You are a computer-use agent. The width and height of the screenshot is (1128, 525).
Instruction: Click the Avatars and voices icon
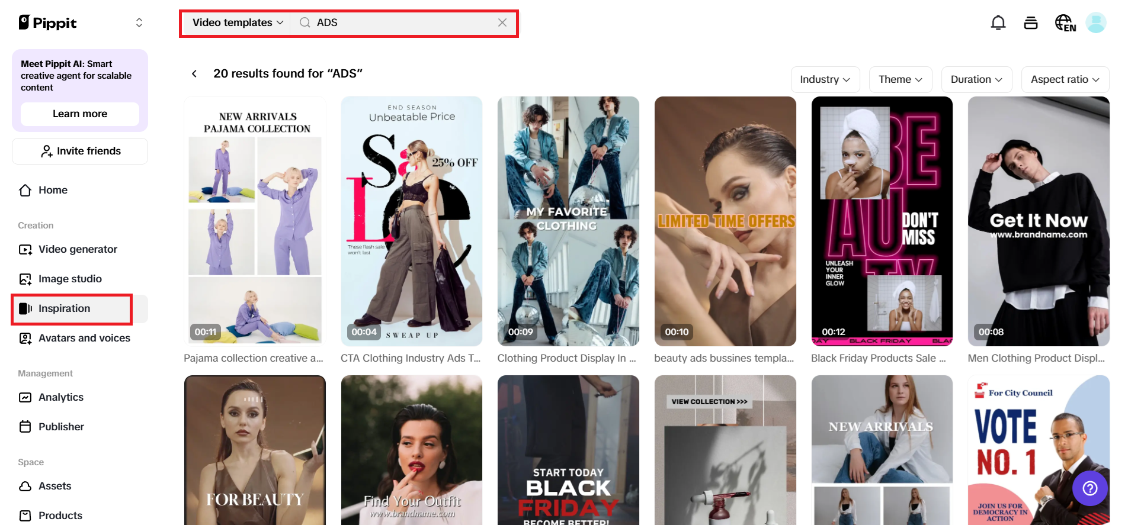25,338
